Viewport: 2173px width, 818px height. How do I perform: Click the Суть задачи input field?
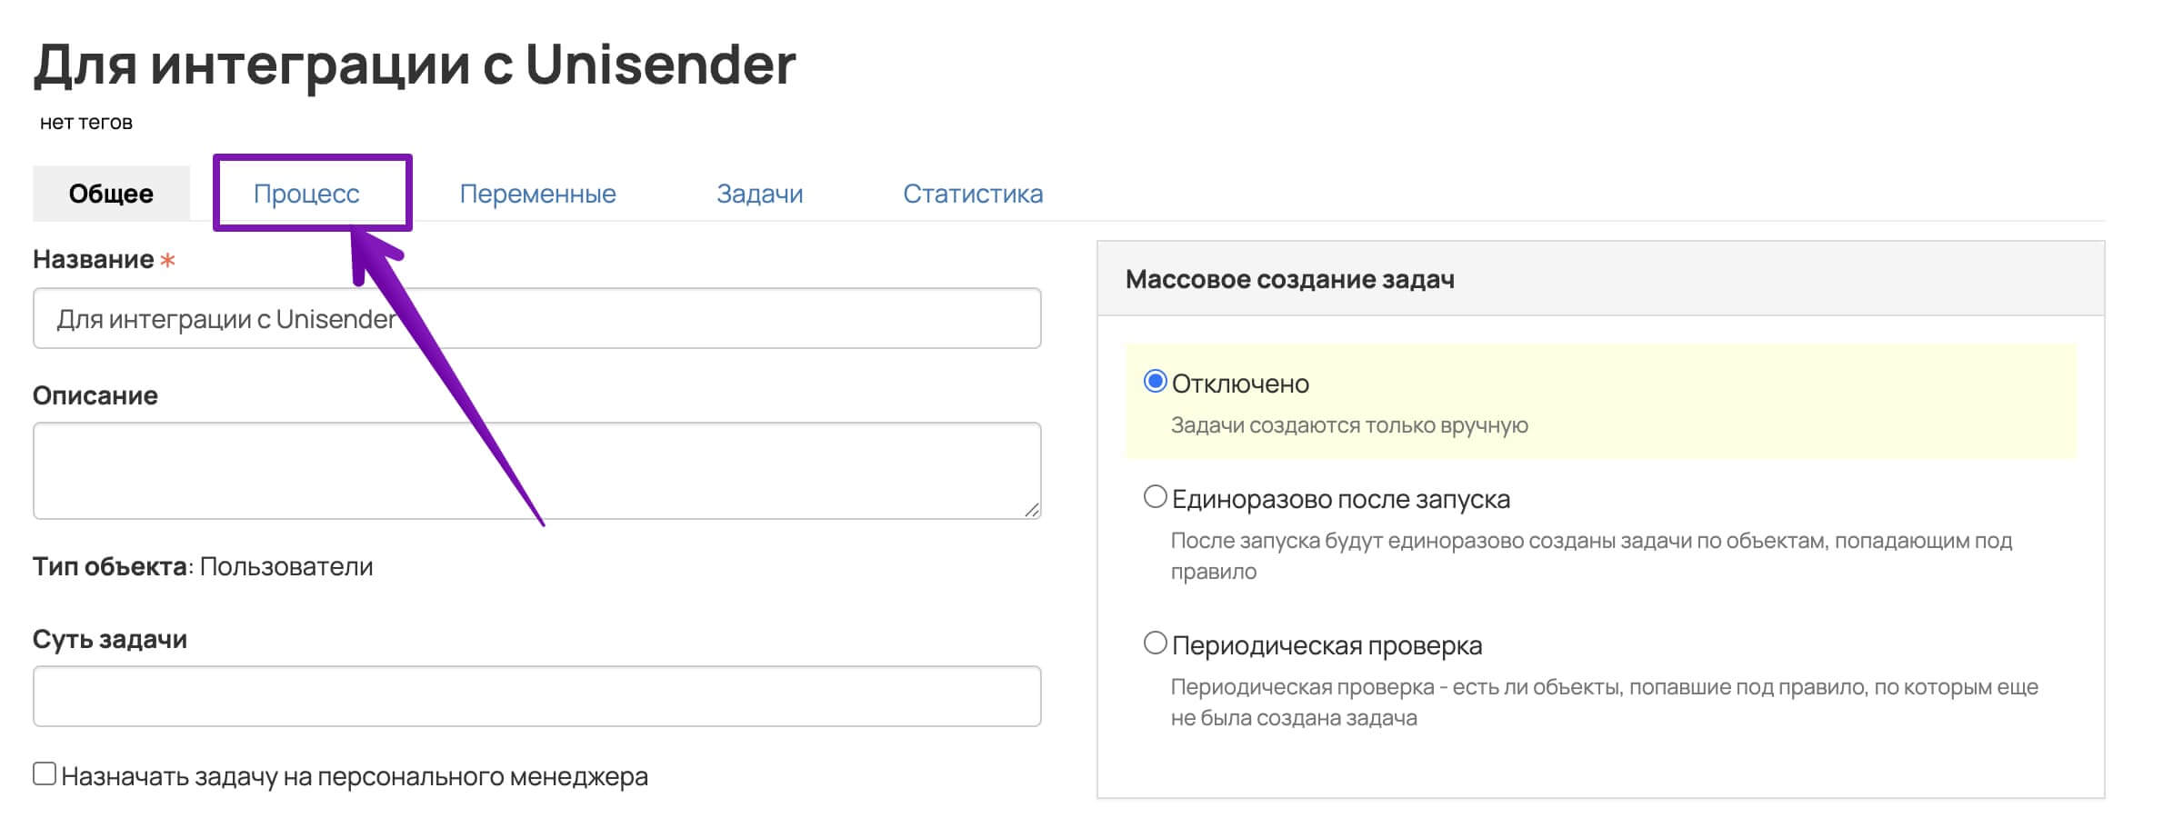(537, 696)
